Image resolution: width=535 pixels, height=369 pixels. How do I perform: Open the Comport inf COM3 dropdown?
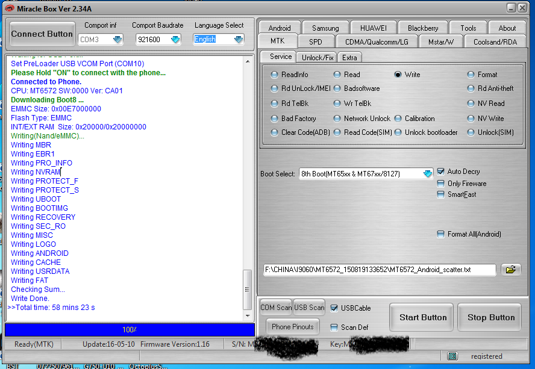pyautogui.click(x=117, y=40)
